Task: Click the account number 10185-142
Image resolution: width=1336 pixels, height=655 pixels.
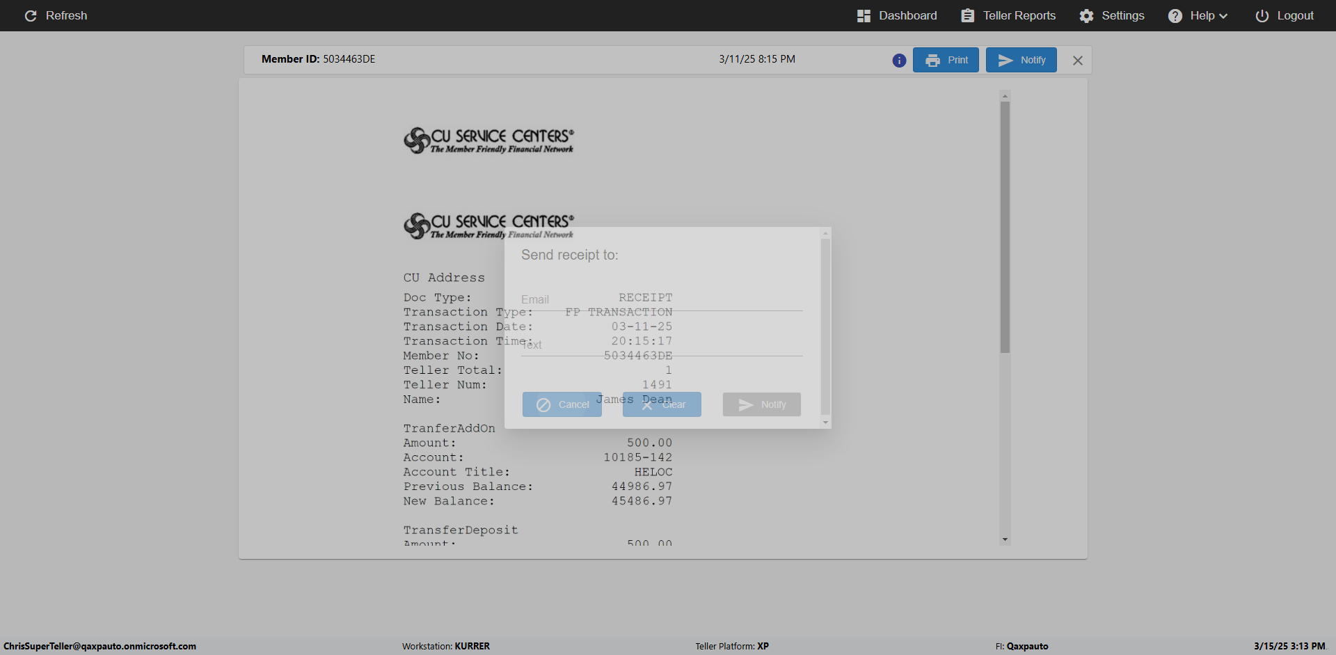Action: point(638,457)
